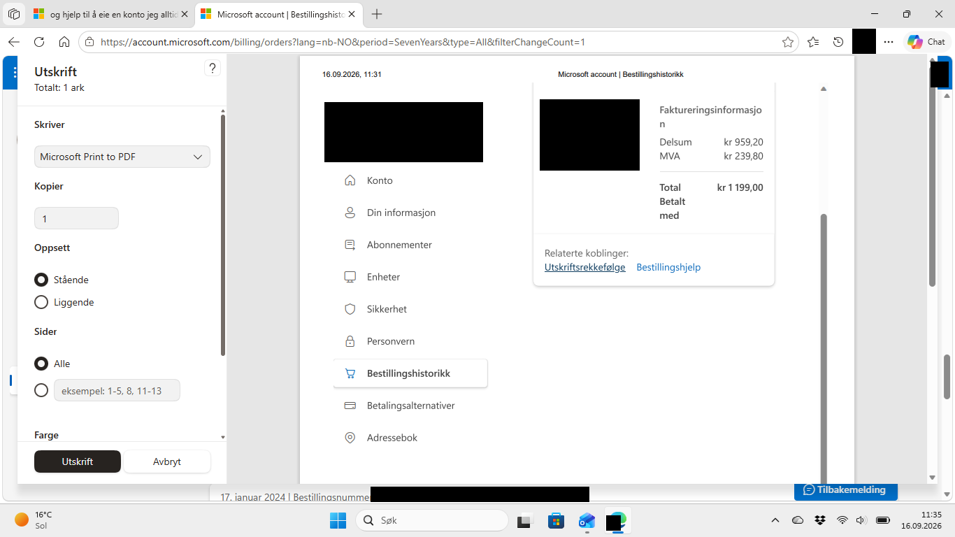955x537 pixels.
Task: Reload the page with the refresh icon
Action: (39, 42)
